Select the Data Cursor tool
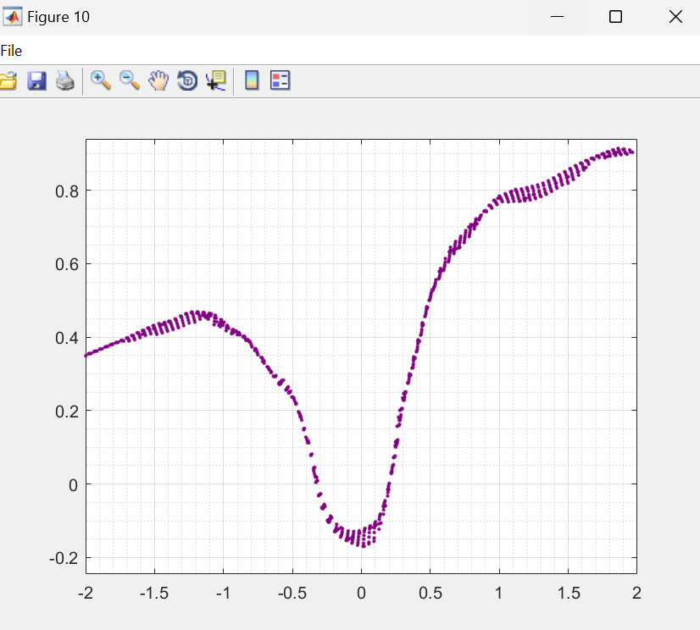 click(216, 81)
